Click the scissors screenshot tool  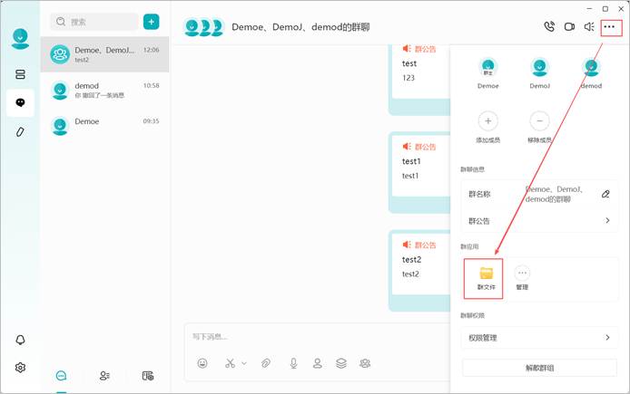pyautogui.click(x=230, y=363)
